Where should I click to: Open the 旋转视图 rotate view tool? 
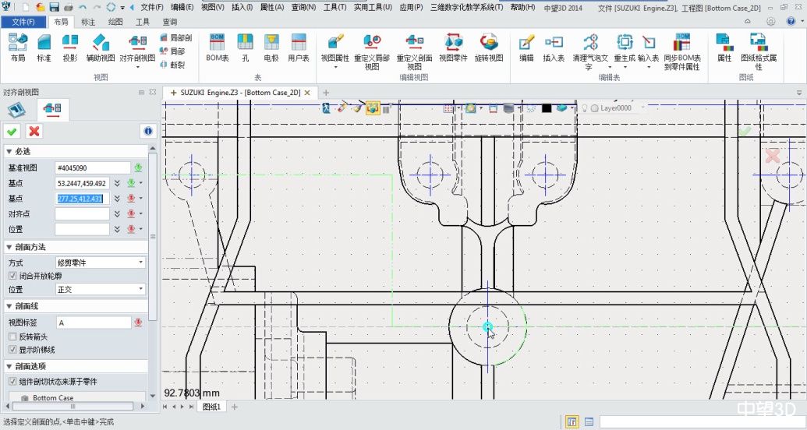(x=489, y=46)
